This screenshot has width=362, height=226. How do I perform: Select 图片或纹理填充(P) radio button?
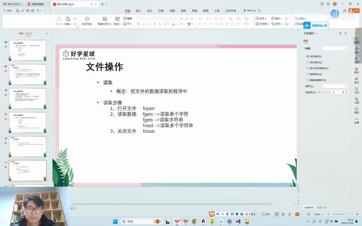[x=308, y=68]
